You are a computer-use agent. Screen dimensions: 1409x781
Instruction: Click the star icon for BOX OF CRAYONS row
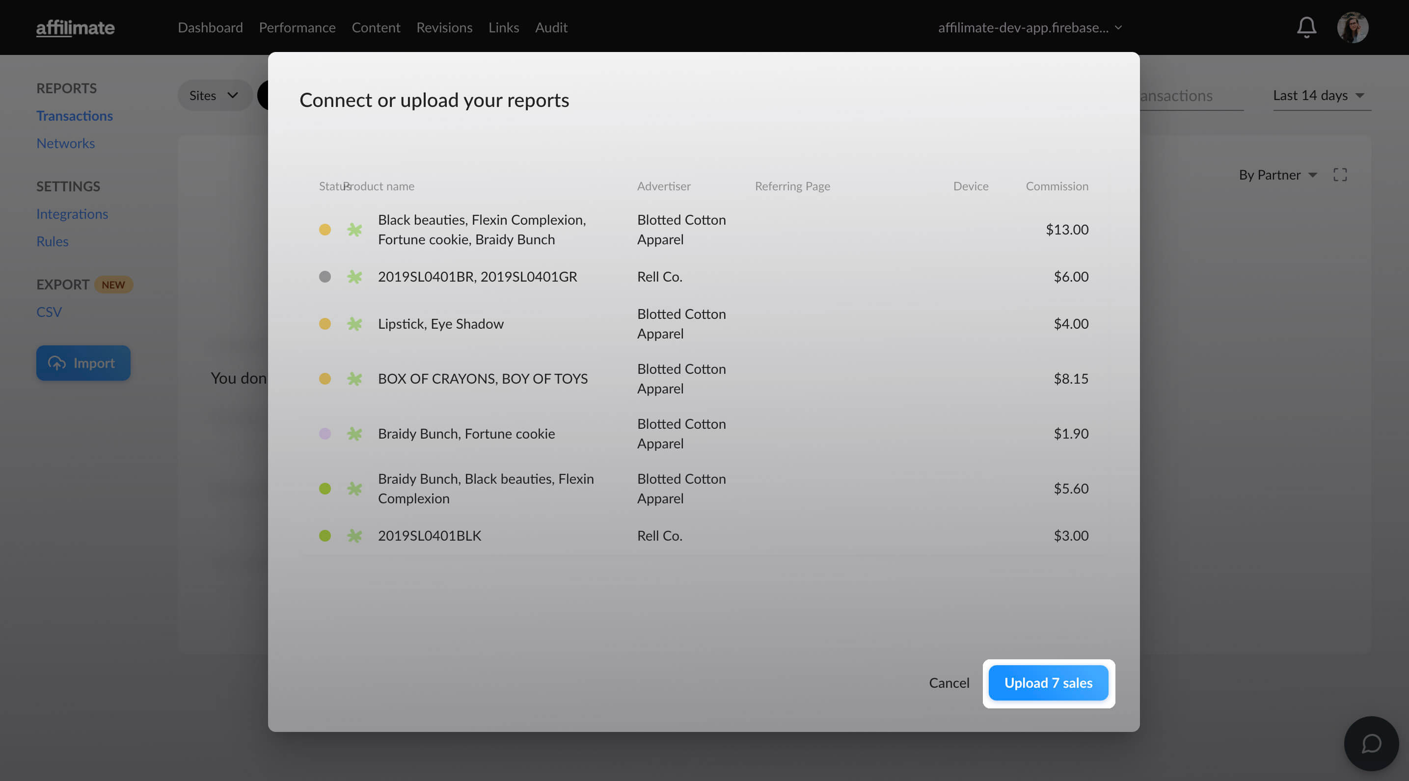click(354, 379)
